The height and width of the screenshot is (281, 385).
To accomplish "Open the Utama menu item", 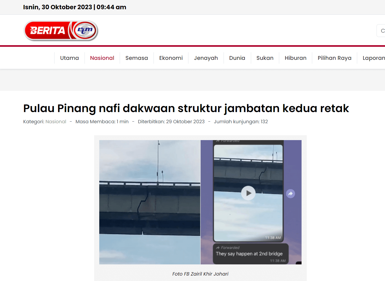I will 69,58.
